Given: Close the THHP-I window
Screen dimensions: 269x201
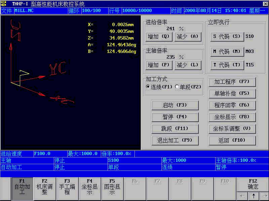Looking at the screenshot, I should pyautogui.click(x=265, y=4).
